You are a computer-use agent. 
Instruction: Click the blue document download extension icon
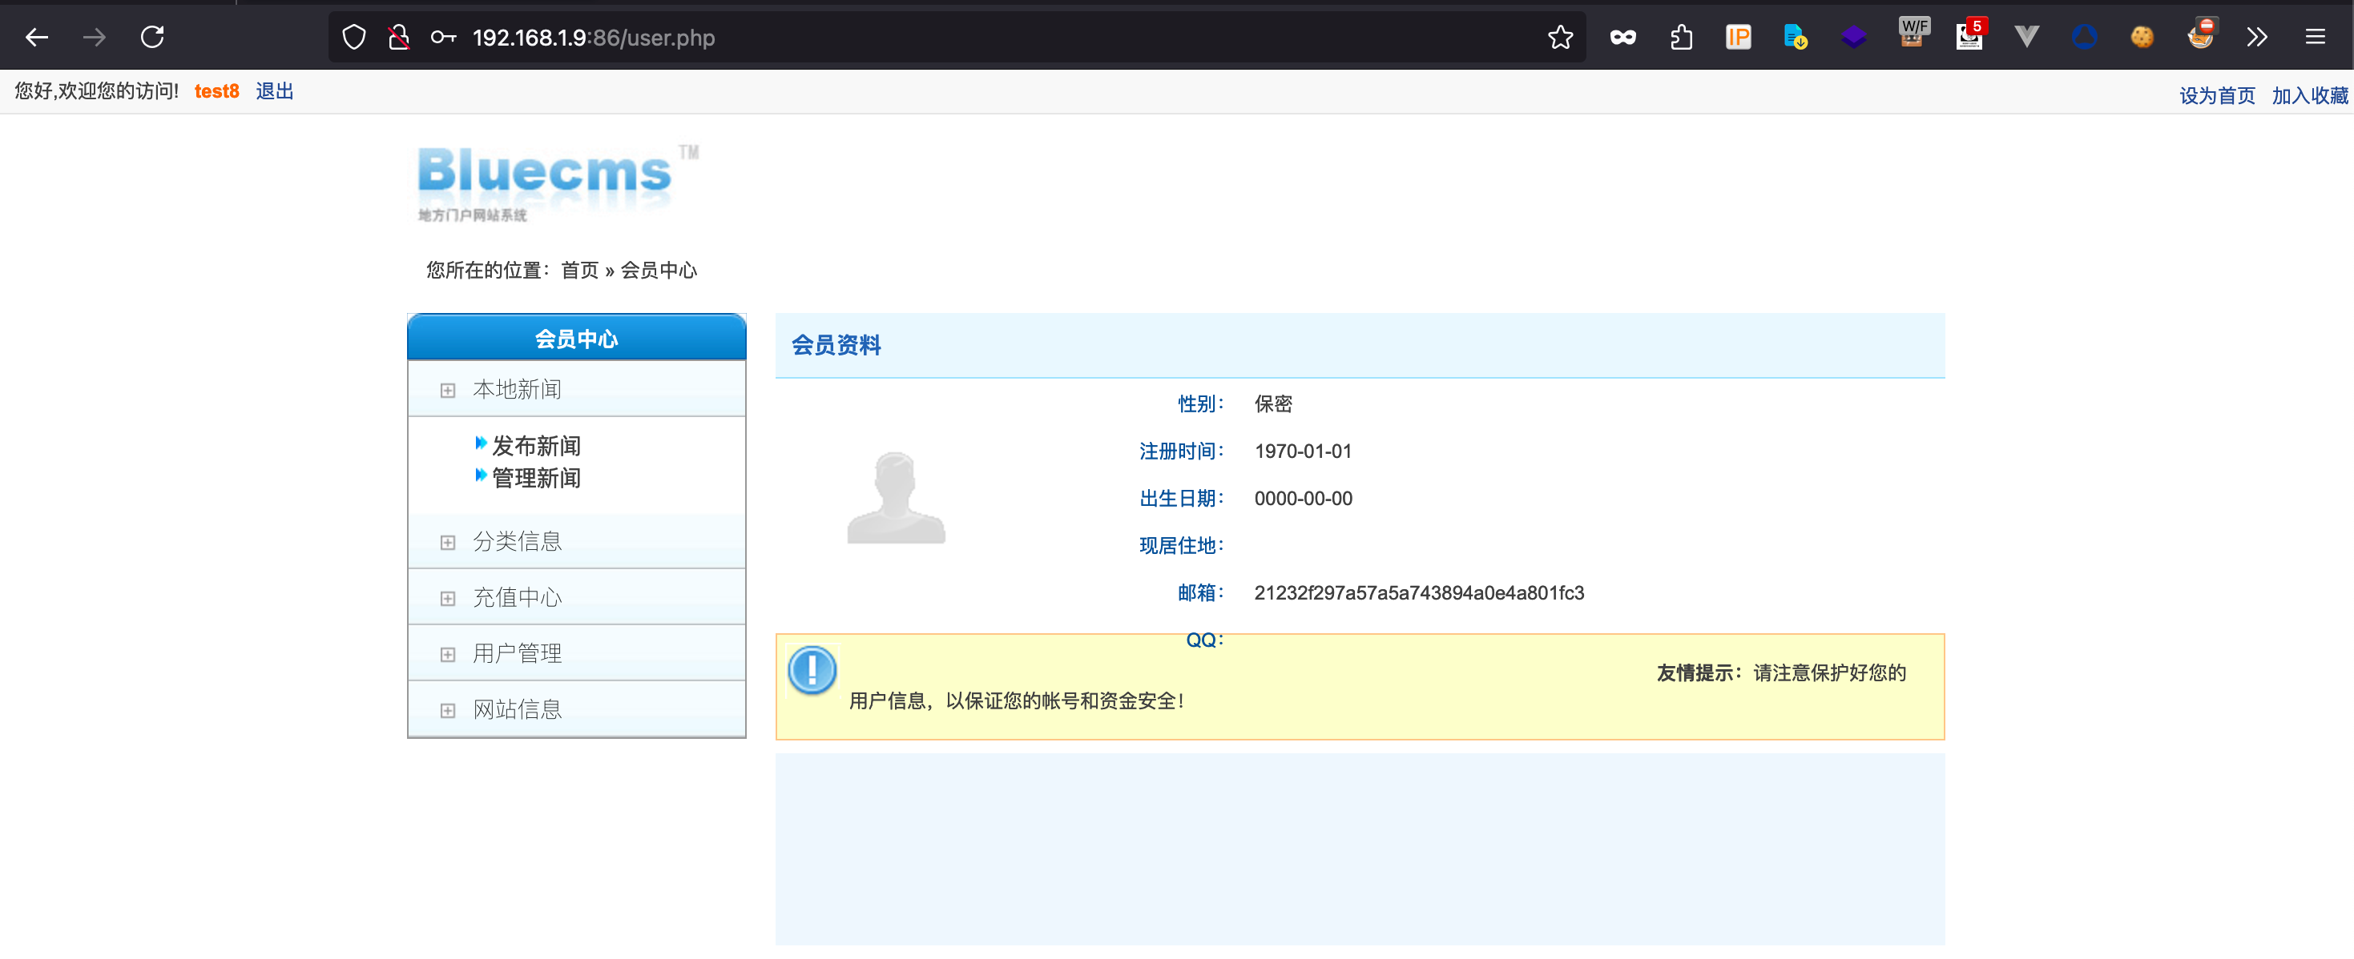point(1796,38)
